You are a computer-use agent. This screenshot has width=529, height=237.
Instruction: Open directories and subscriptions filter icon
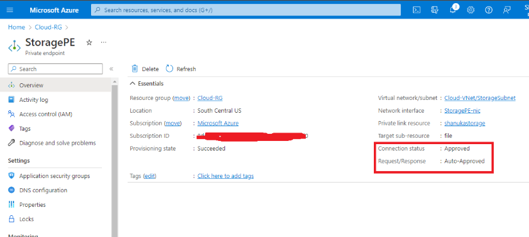tap(435, 10)
